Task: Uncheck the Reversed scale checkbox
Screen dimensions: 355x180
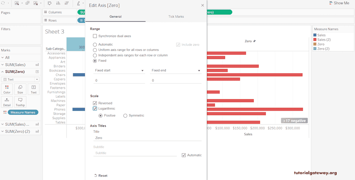Action: (x=95, y=103)
